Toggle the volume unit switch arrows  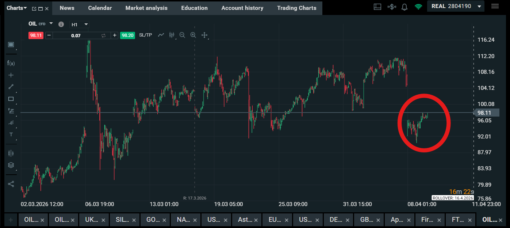point(103,35)
